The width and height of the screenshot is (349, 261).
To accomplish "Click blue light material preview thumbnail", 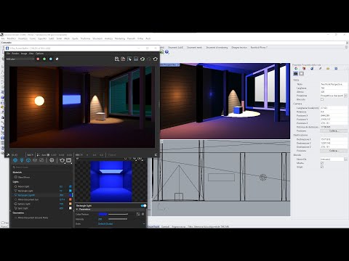I will 111,181.
